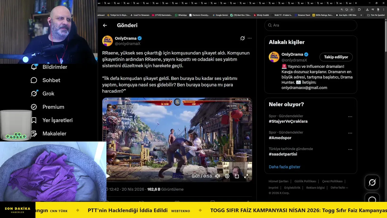Viewport: 387px width, 218px height.
Task: Open the #saadetpartisi trend
Action: click(x=283, y=154)
